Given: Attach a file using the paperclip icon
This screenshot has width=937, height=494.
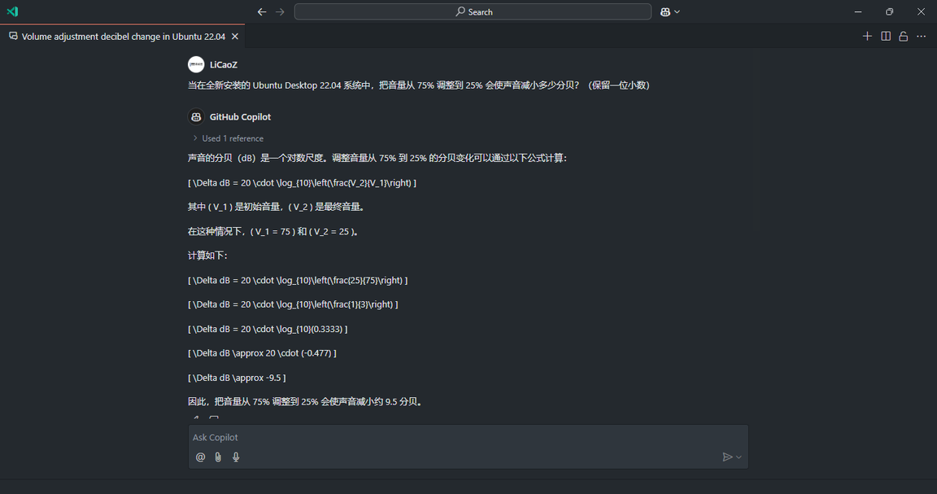Looking at the screenshot, I should 218,457.
